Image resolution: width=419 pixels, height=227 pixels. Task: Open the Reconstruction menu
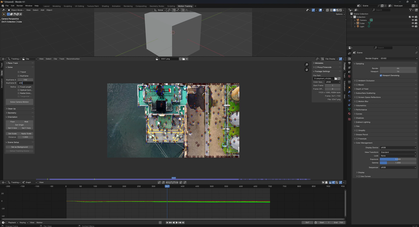[x=73, y=59]
